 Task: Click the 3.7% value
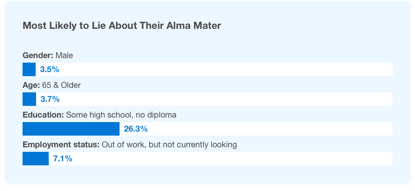[50, 99]
